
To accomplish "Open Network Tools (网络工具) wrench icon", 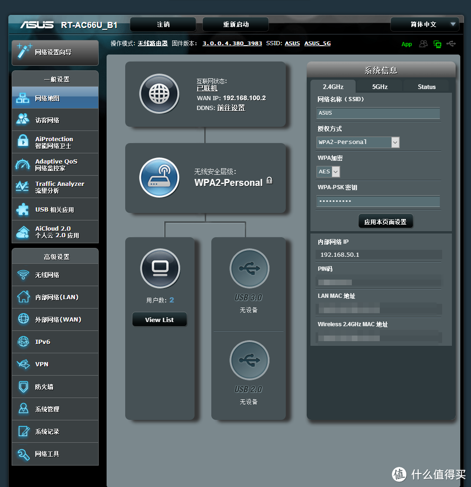I will click(23, 454).
